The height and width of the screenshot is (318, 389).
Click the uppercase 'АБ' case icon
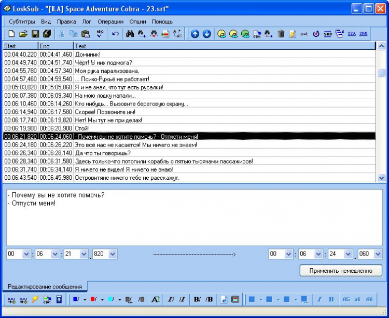(346, 299)
